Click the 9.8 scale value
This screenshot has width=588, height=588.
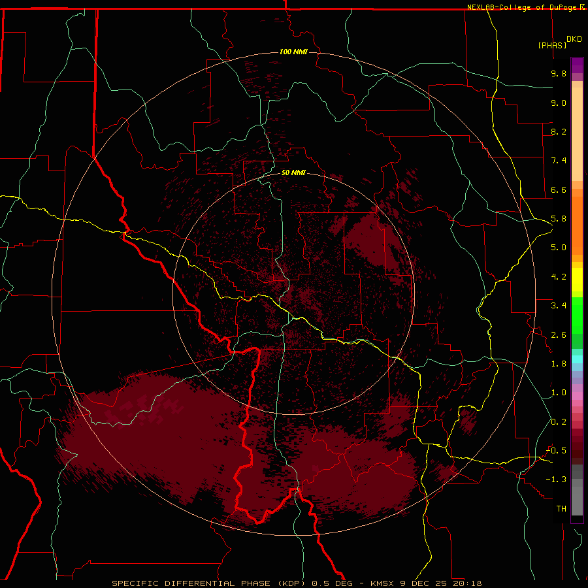pyautogui.click(x=559, y=73)
